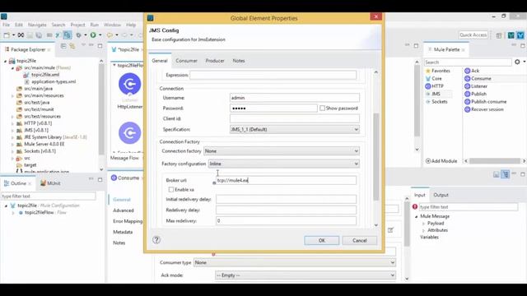Screen dimensions: 527x296
Task: Click the Add Module plus icon
Action: tap(428, 161)
